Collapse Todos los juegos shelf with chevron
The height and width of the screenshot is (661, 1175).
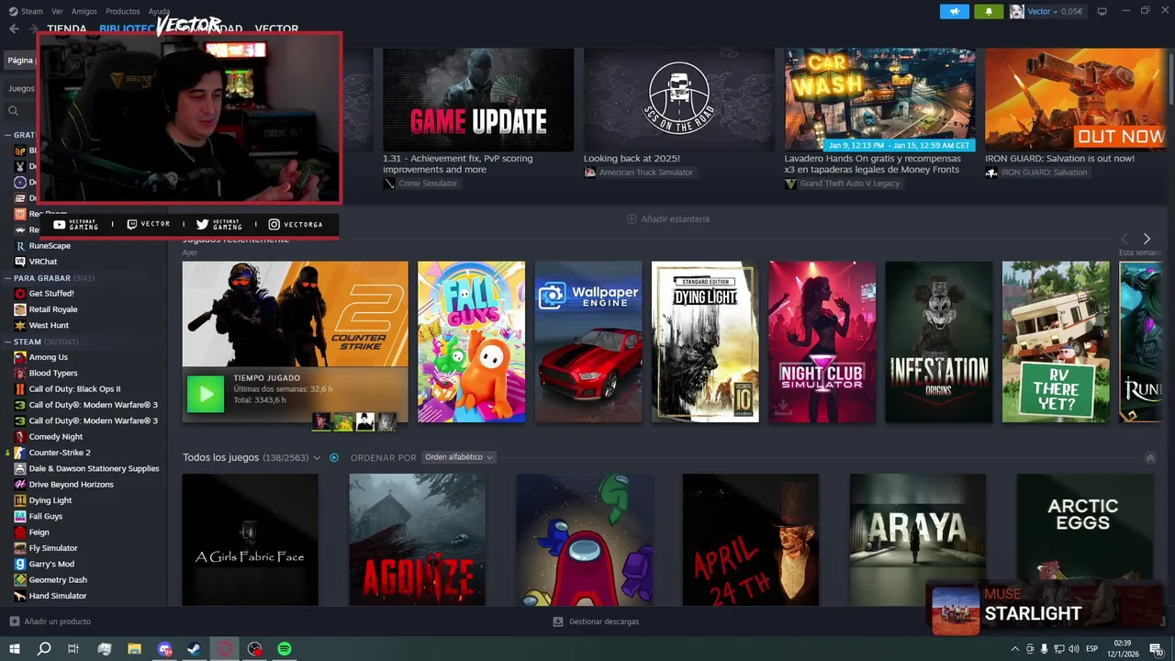1150,457
